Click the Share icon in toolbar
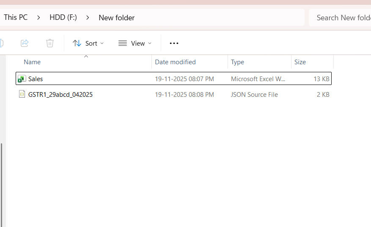The height and width of the screenshot is (227, 371). tap(25, 43)
